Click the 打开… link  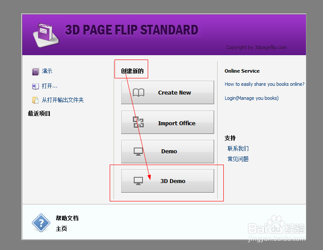click(x=49, y=86)
